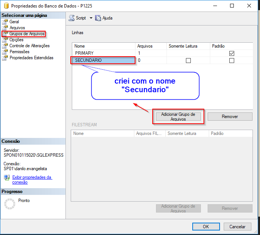The height and width of the screenshot is (235, 260).
Task: Close the Propriedades do Banco window
Action: pos(249,6)
